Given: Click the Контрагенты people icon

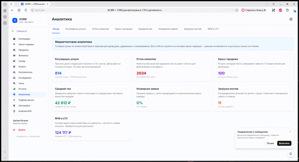Looking at the screenshot, I should point(14,72).
